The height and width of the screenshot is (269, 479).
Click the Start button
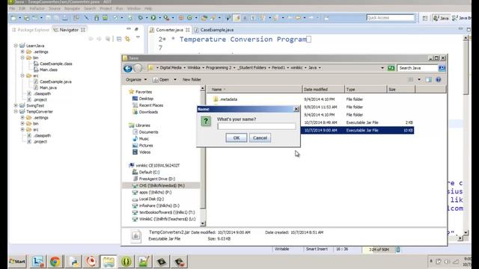click(x=17, y=262)
